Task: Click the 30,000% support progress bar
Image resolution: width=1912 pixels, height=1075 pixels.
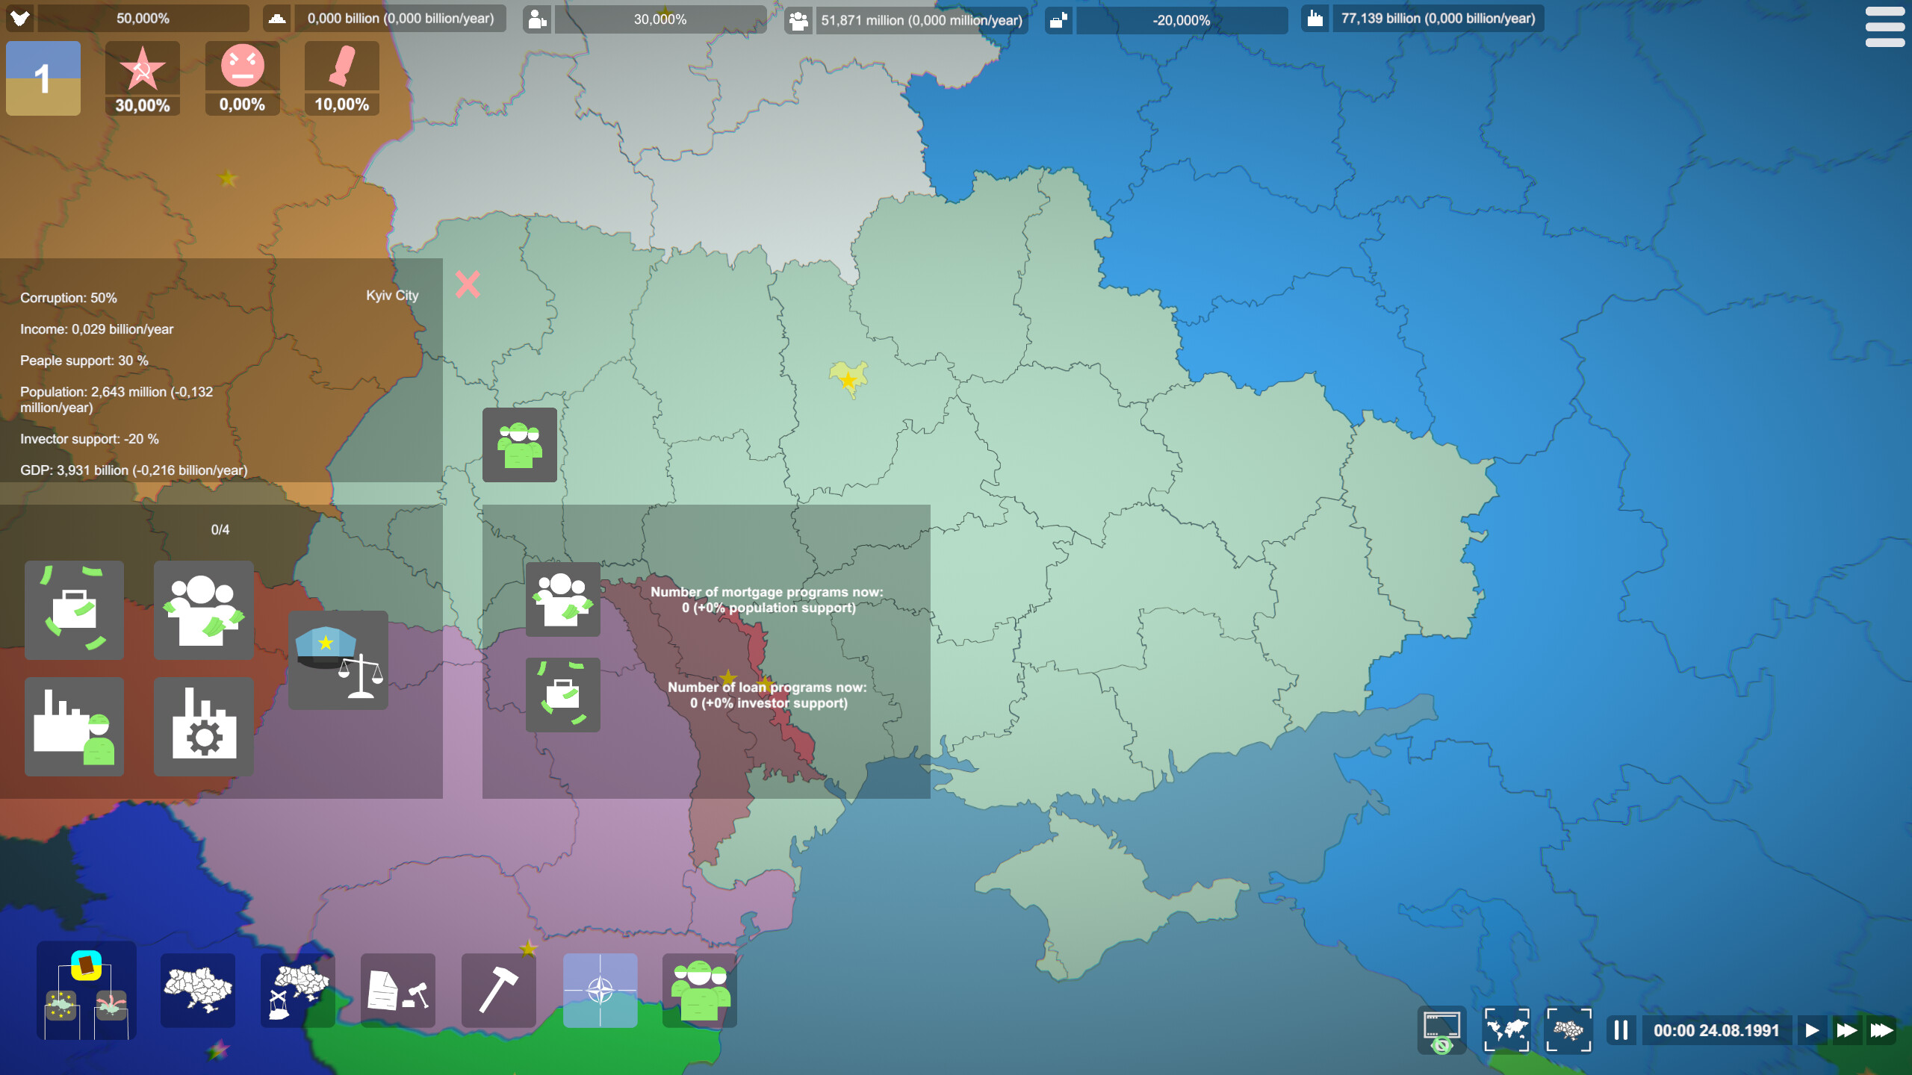Action: point(660,19)
